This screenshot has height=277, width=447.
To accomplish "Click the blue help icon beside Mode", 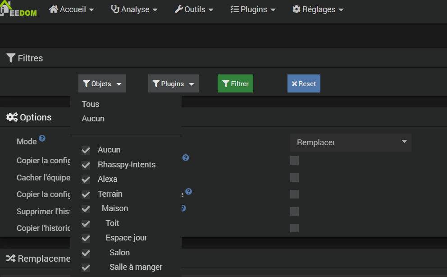I will (42, 138).
